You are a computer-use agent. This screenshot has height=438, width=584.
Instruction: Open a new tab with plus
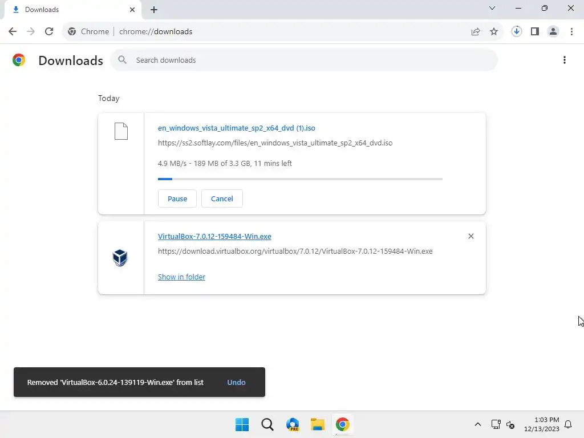pos(154,10)
